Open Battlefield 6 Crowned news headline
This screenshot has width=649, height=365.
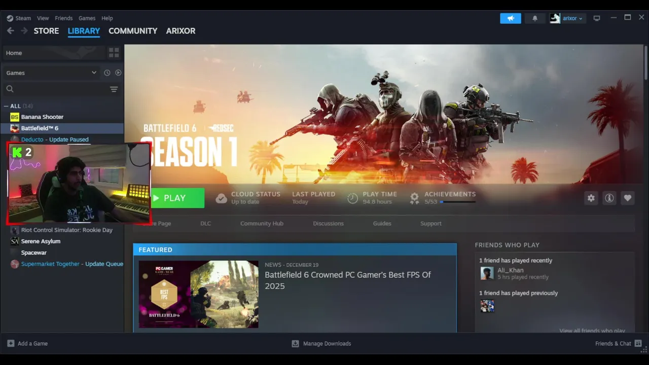(348, 280)
